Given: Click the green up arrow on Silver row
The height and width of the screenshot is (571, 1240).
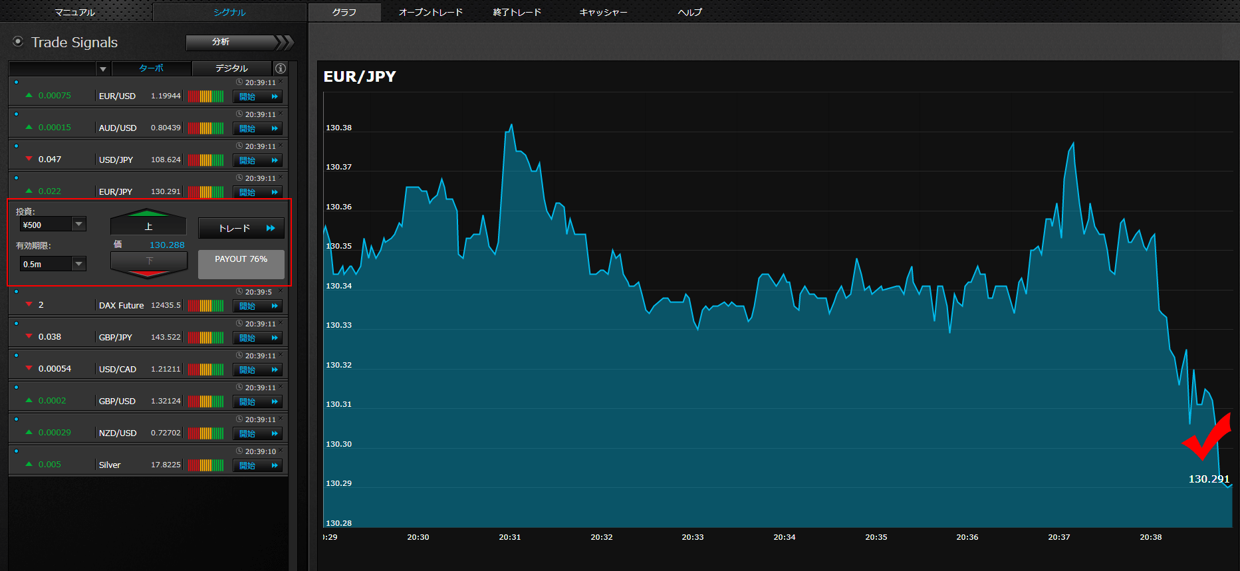Looking at the screenshot, I should pyautogui.click(x=29, y=464).
